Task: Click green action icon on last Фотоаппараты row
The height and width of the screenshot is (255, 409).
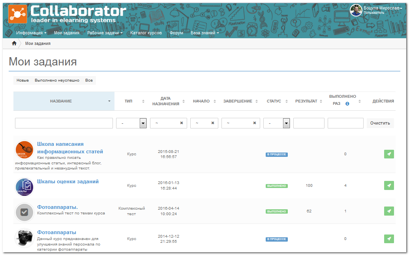Action: 388,239
